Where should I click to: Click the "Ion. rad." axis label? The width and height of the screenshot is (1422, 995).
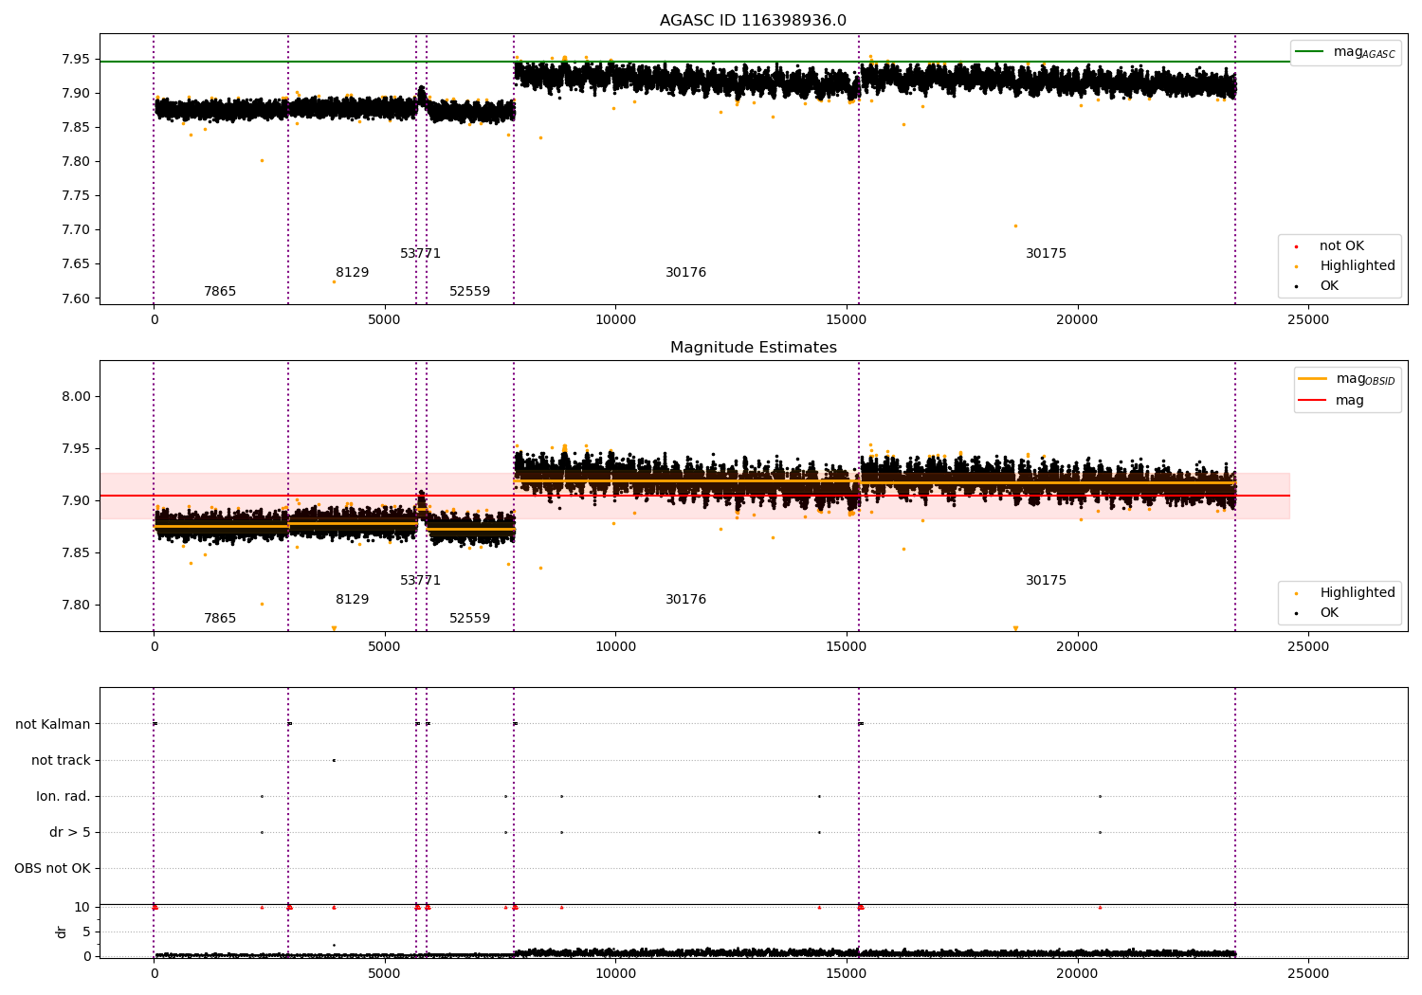(64, 796)
